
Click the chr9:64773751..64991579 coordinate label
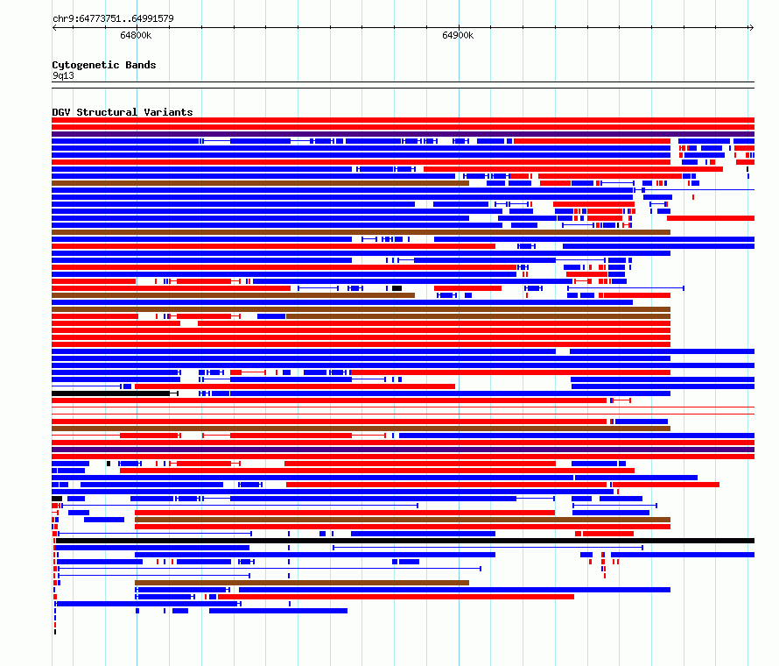(x=113, y=19)
